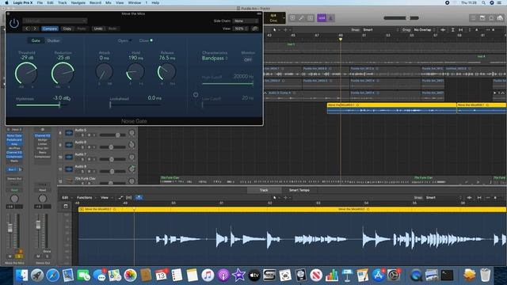This screenshot has width=507, height=285.
Task: Click the horizontal auto zoom icon
Action: [x=461, y=30]
